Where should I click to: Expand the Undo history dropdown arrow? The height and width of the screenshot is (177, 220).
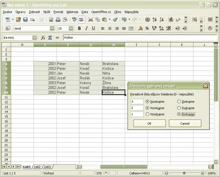pos(129,20)
